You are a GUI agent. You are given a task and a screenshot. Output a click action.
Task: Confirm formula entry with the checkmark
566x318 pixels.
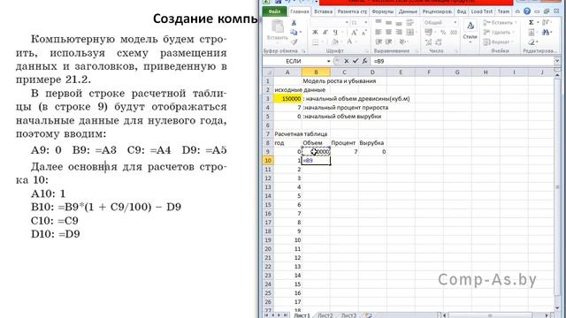[x=356, y=61]
